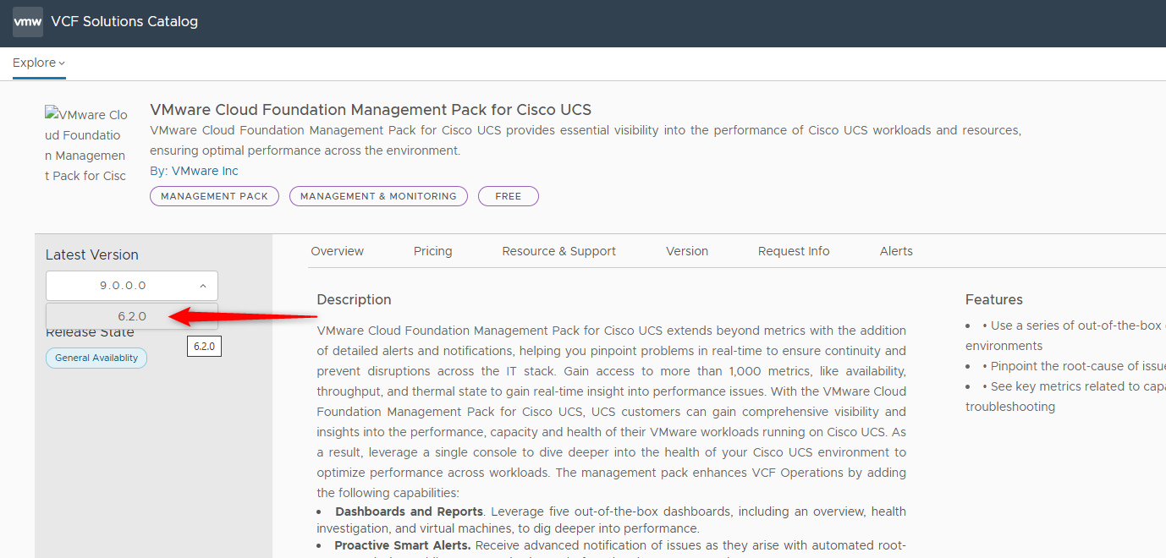Select version 6.2.0 from the list

132,316
